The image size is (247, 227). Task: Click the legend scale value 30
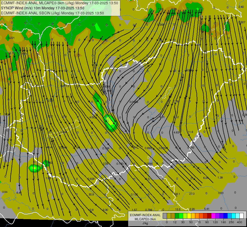(183, 222)
